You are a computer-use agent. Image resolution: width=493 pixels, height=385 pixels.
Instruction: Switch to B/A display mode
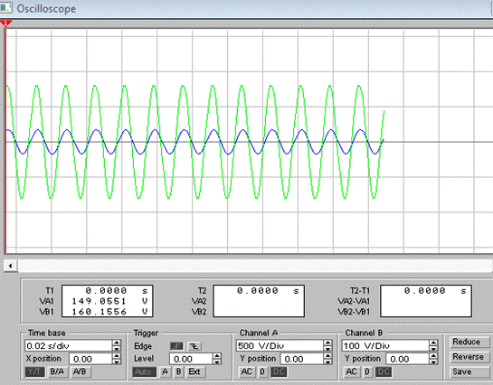coord(57,371)
